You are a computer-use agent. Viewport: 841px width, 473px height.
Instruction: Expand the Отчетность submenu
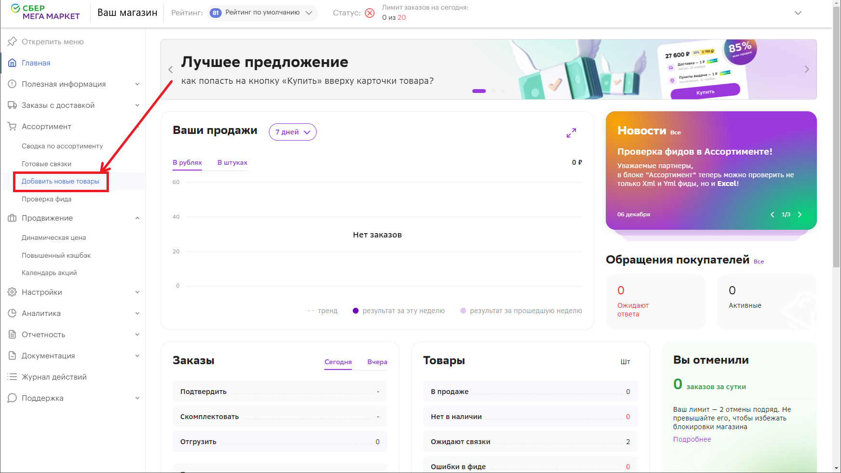coord(137,334)
